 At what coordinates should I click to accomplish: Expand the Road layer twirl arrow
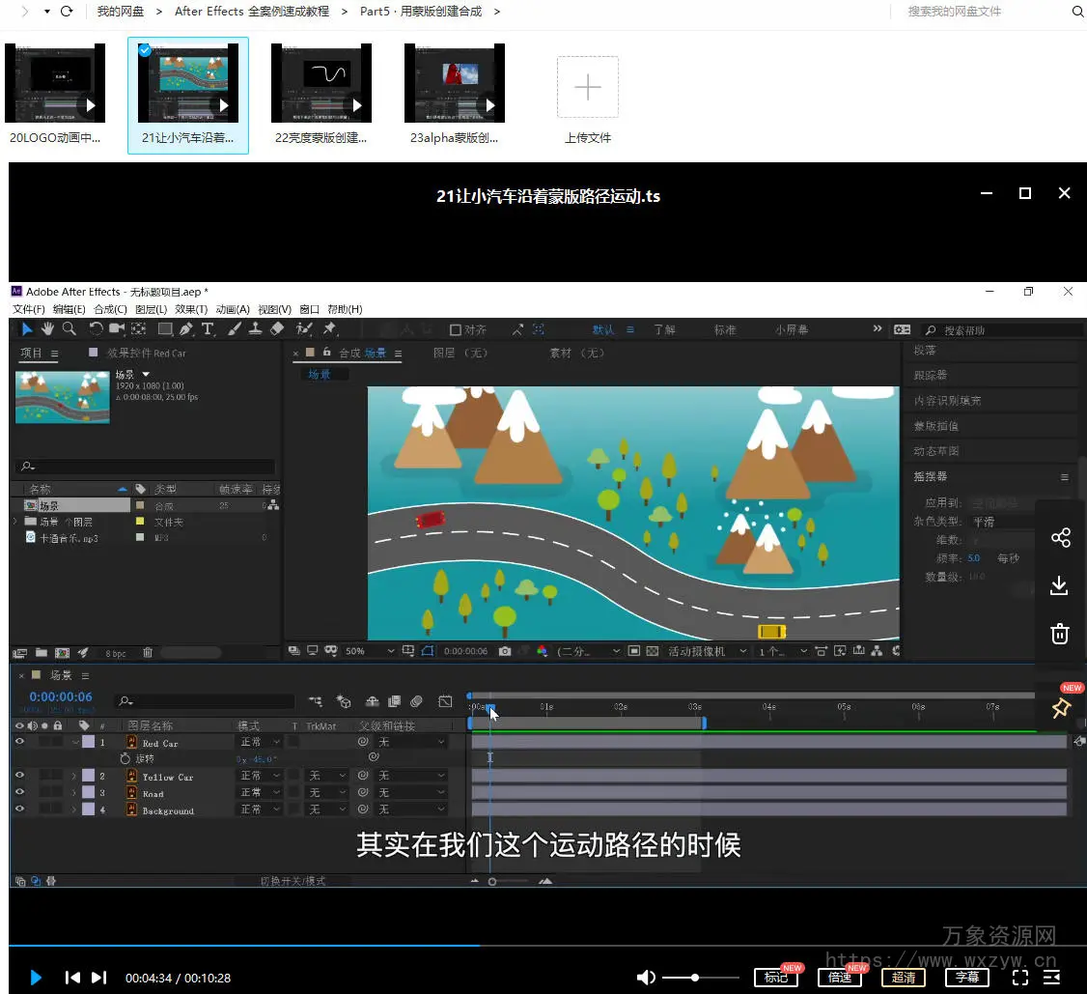coord(73,793)
